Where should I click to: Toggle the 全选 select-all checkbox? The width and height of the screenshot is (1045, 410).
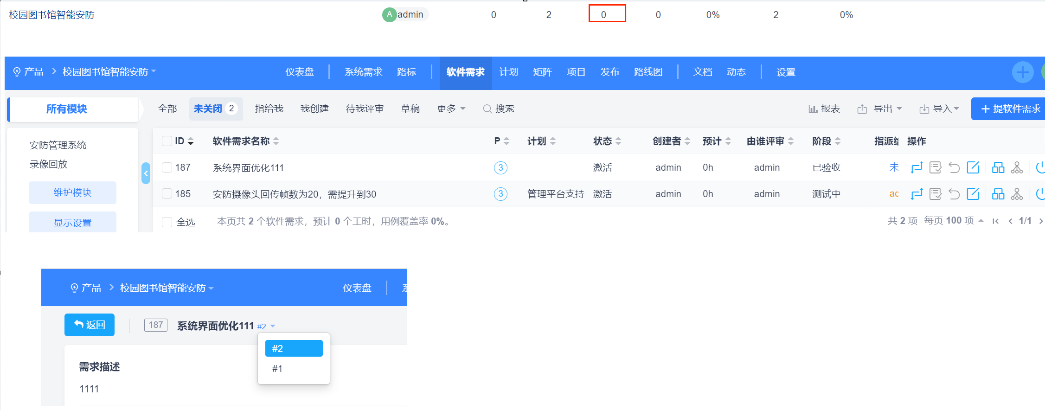coord(167,222)
